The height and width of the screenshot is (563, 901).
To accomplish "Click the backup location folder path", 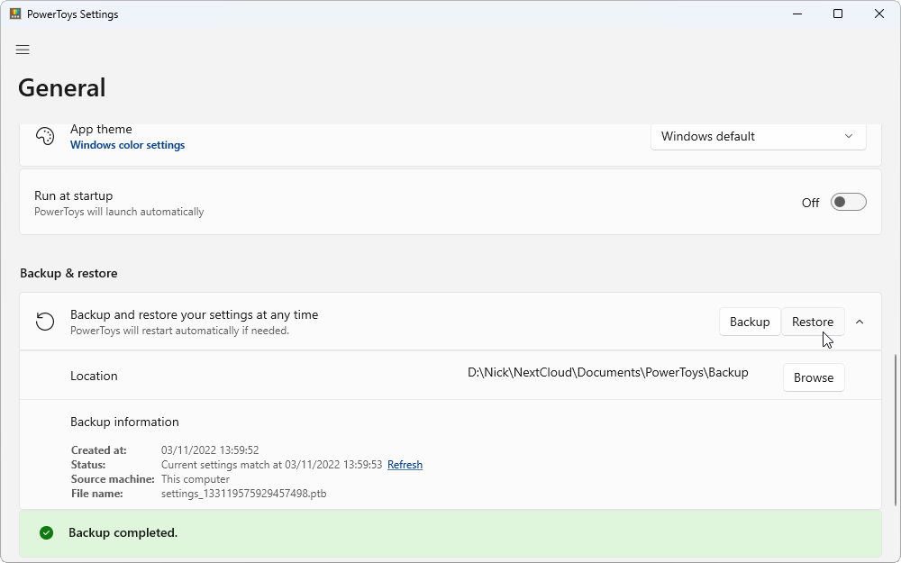I will pos(607,373).
